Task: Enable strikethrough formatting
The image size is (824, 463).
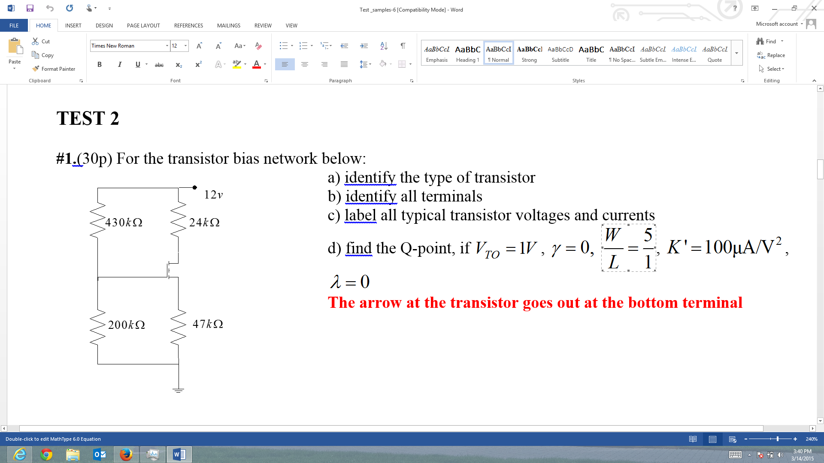Action: click(159, 65)
